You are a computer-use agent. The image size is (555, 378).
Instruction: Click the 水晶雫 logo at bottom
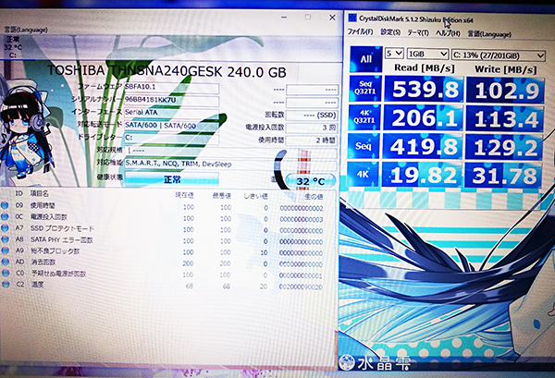(375, 362)
